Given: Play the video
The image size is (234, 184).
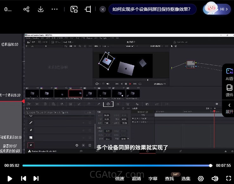Looking at the screenshot, I should 10,178.
